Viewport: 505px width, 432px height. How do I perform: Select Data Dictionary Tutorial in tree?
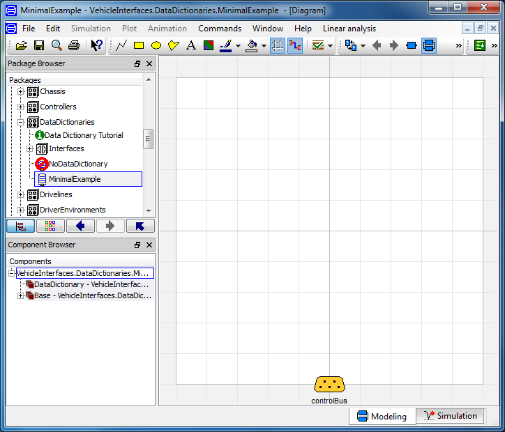84,135
